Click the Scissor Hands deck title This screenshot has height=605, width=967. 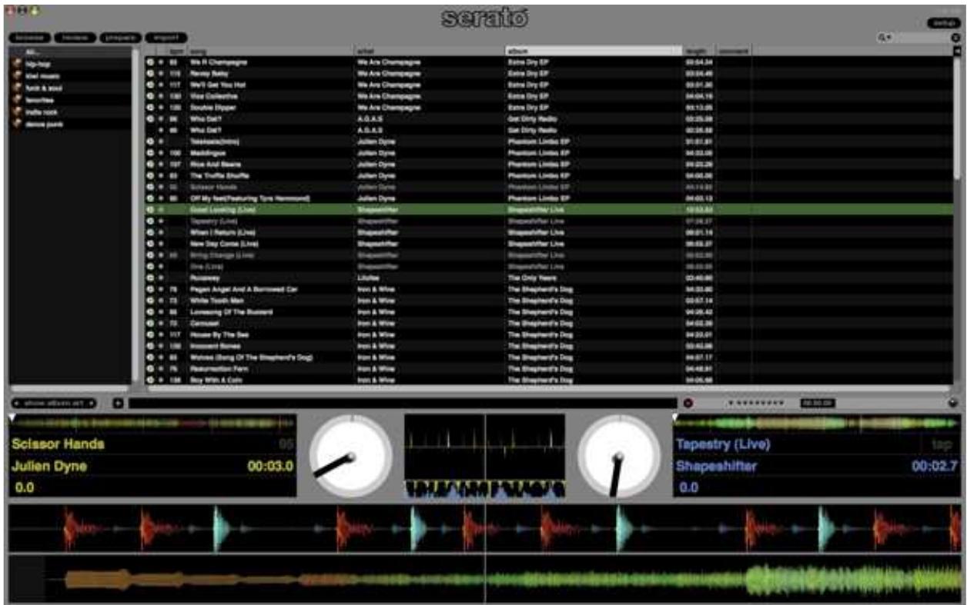(58, 444)
